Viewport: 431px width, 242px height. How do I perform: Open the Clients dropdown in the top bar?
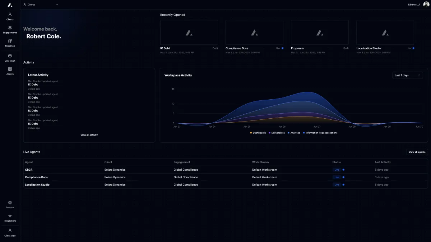point(41,5)
